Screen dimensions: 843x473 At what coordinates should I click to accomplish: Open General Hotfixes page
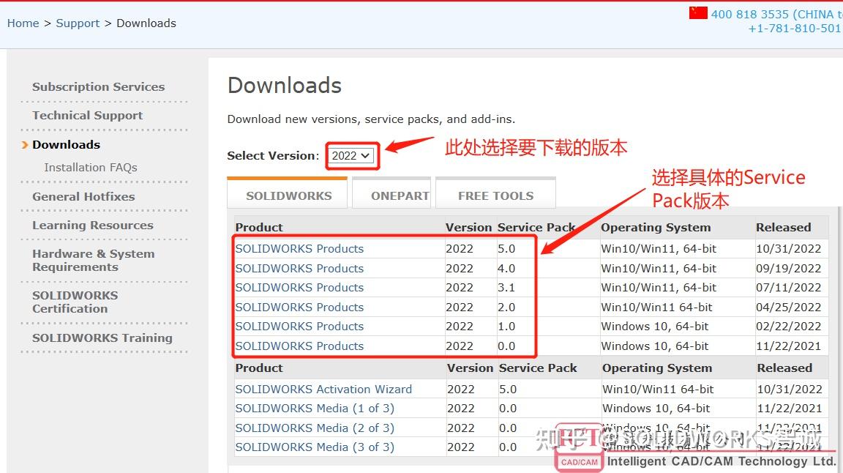83,196
